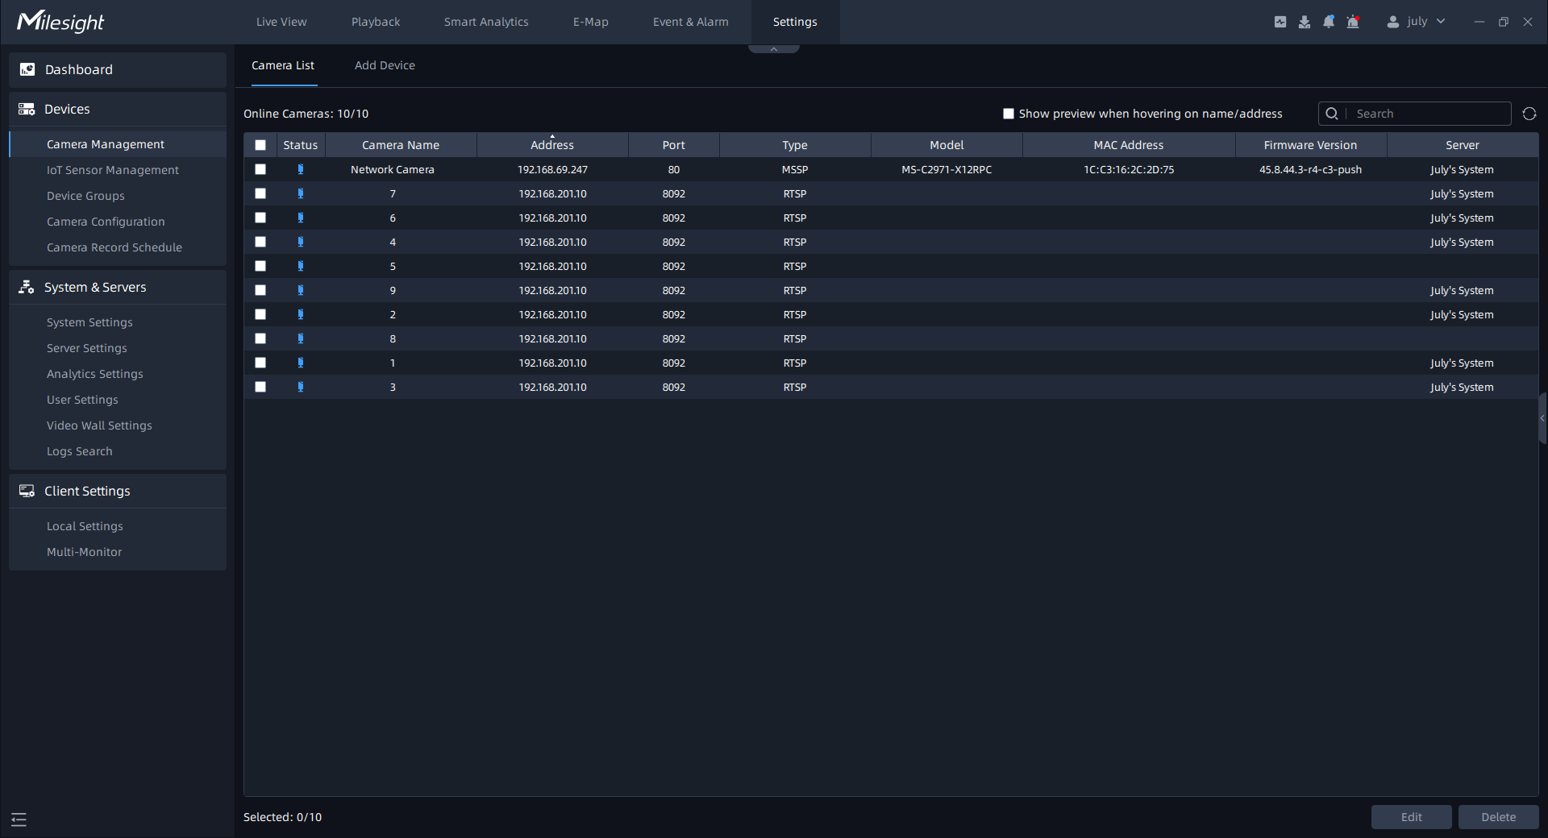Open the alarm siren alerts icon
The width and height of the screenshot is (1548, 838).
click(1353, 22)
